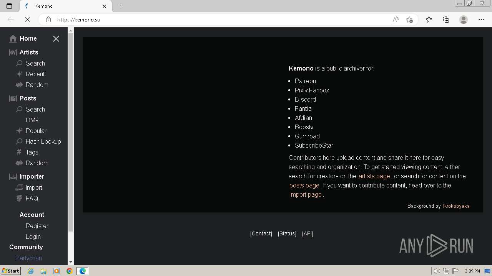Image resolution: width=492 pixels, height=276 pixels.
Task: Click the Posts section icon
Action: [x=13, y=98]
